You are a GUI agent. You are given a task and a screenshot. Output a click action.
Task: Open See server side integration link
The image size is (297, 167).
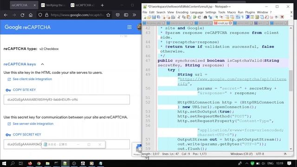[33, 124]
